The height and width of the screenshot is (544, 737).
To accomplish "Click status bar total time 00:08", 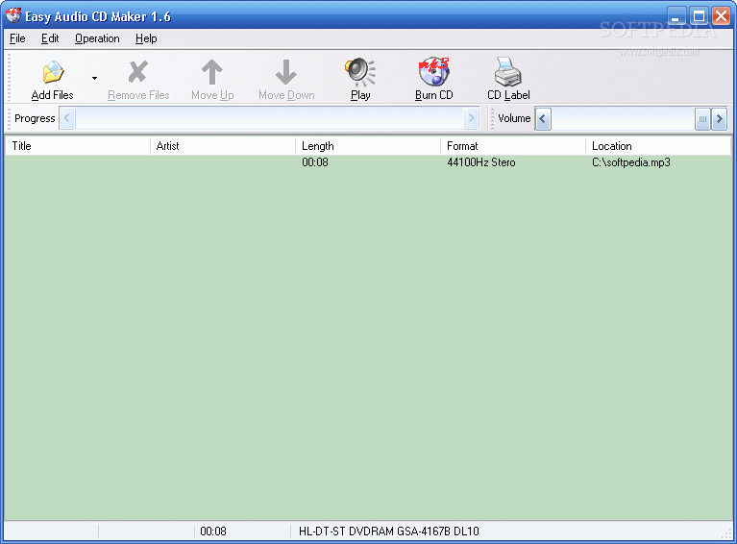I will tap(213, 532).
